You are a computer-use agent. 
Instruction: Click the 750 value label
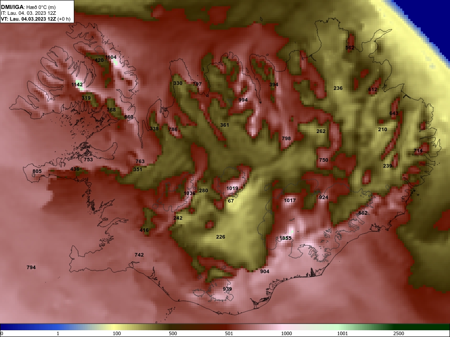pyautogui.click(x=324, y=160)
